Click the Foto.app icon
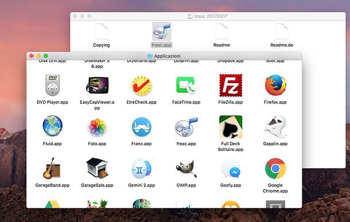The height and width of the screenshot is (222, 350). (97, 127)
